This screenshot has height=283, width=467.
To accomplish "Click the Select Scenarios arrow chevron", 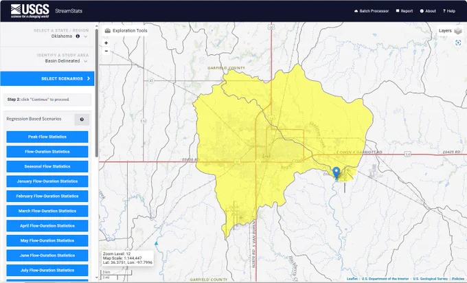I will click(89, 78).
